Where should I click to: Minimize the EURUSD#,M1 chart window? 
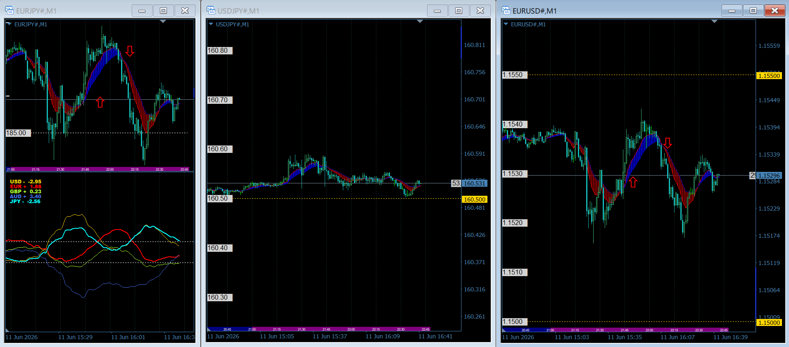(732, 11)
